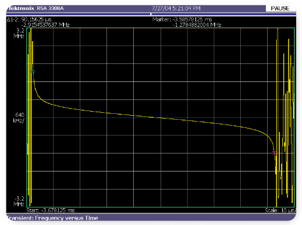Click the Transient: Frequency versus Time label
This screenshot has width=302, height=225.
coord(53,218)
